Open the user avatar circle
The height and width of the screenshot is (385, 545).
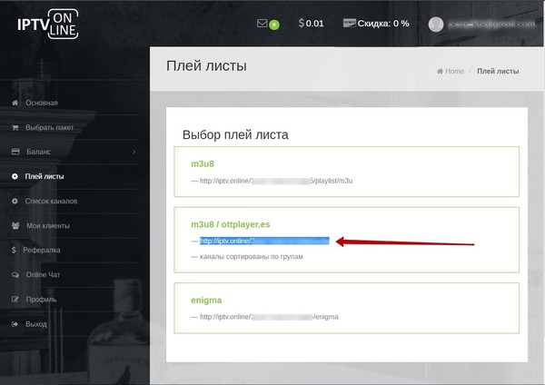436,25
